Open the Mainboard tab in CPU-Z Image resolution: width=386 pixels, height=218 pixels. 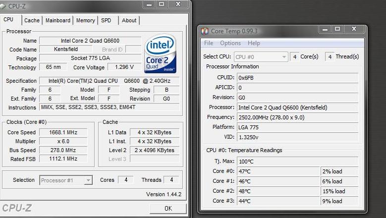[x=58, y=20]
